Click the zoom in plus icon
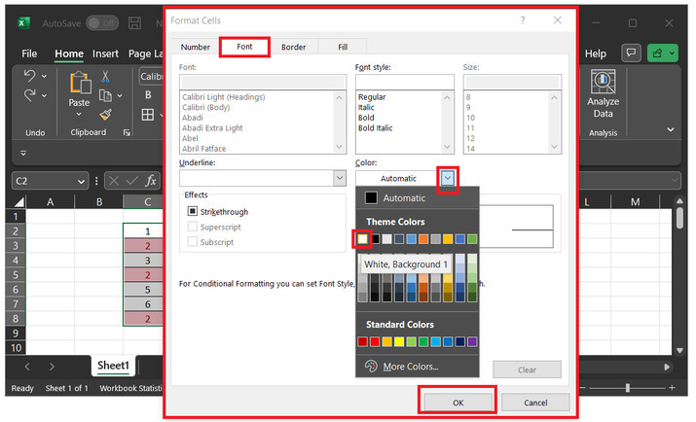 click(672, 388)
